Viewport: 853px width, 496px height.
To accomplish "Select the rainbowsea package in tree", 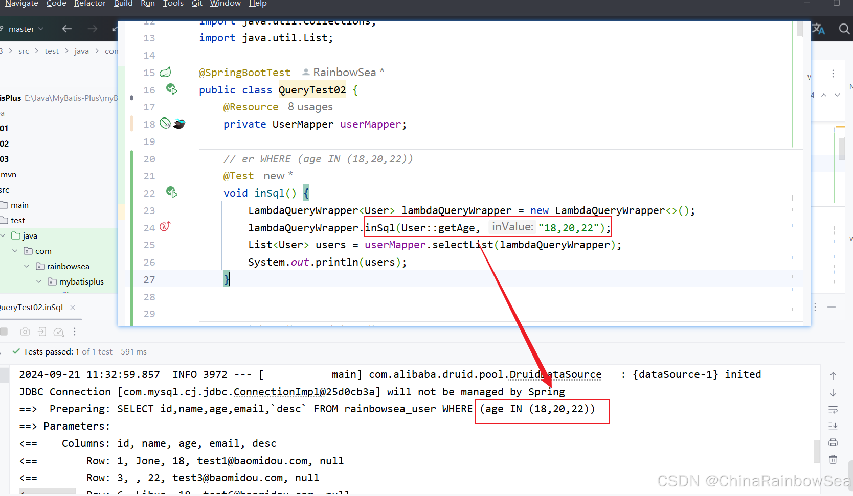I will 68,266.
